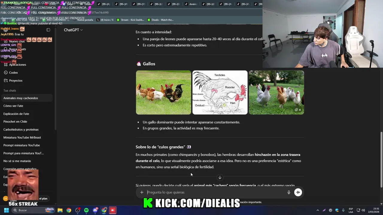Open Proyectos in the sidebar
Viewport: 383px width, 215px height.
coord(16,81)
